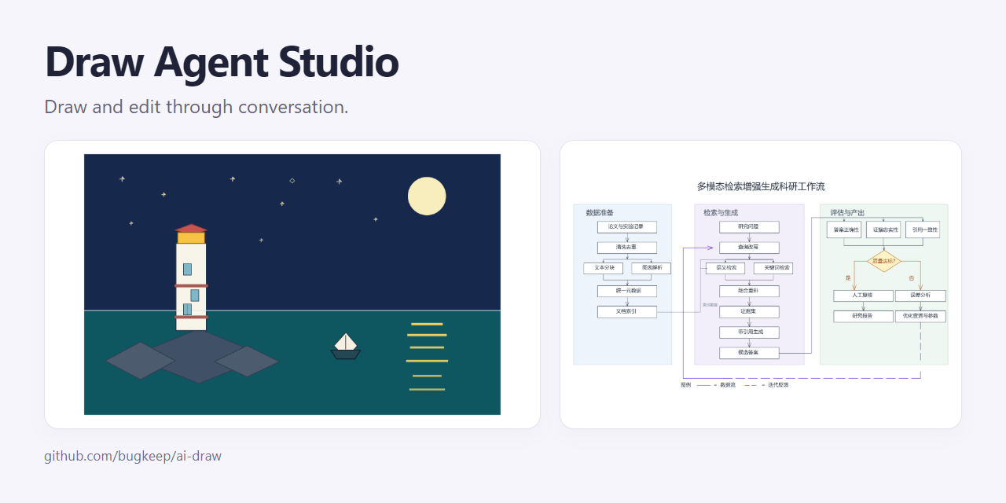1006x503 pixels.
Task: Select the 清洗去重 flowchart node
Action: click(626, 248)
